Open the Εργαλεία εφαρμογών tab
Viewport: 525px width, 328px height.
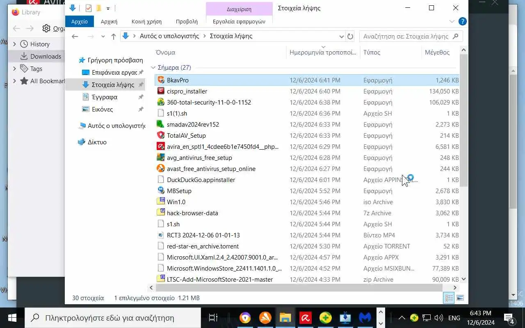[x=239, y=21]
